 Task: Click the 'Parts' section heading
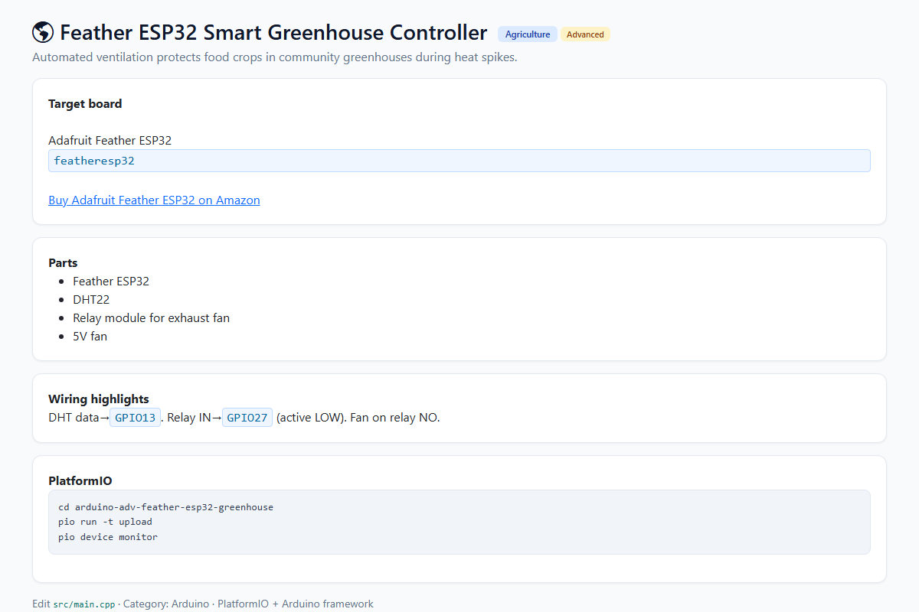[63, 263]
